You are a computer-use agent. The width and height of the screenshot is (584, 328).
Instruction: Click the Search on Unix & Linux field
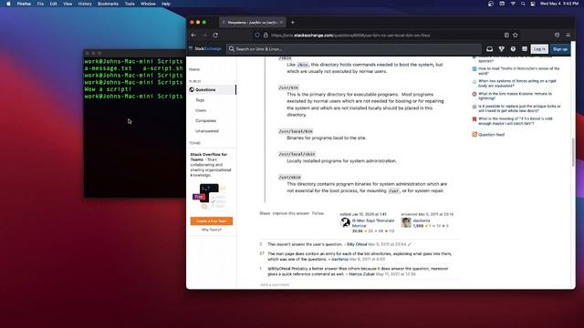tap(354, 48)
